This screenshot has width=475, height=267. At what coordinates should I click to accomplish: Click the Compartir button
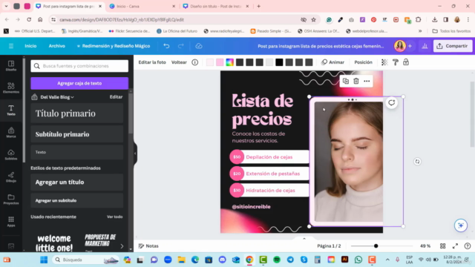453,46
